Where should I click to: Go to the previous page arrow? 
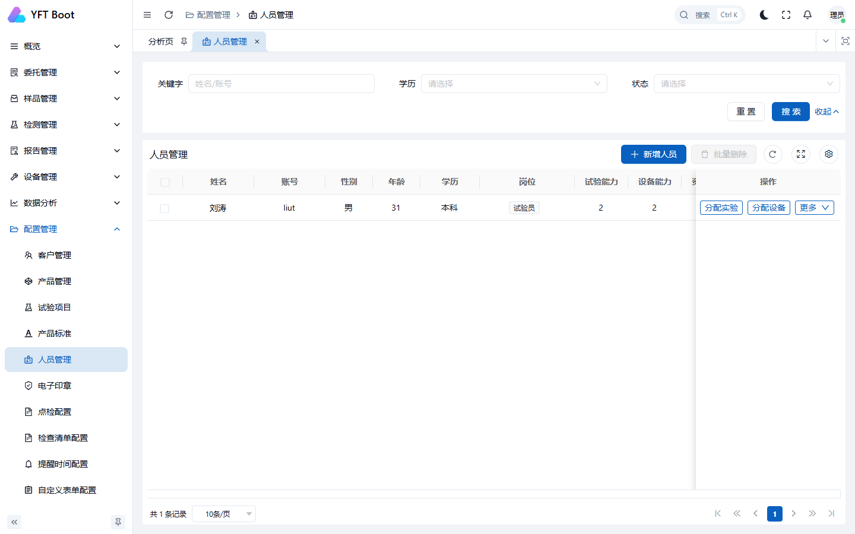pyautogui.click(x=755, y=514)
